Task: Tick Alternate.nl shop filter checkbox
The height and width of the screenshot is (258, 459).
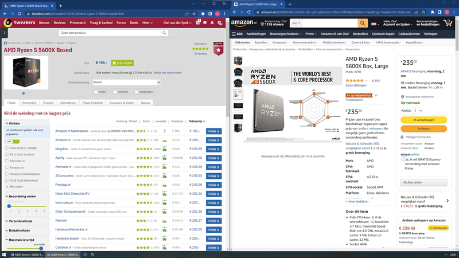Action: click(x=7, y=161)
